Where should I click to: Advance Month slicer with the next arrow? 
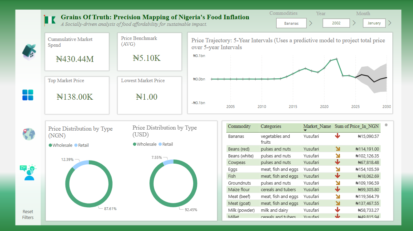click(390, 23)
